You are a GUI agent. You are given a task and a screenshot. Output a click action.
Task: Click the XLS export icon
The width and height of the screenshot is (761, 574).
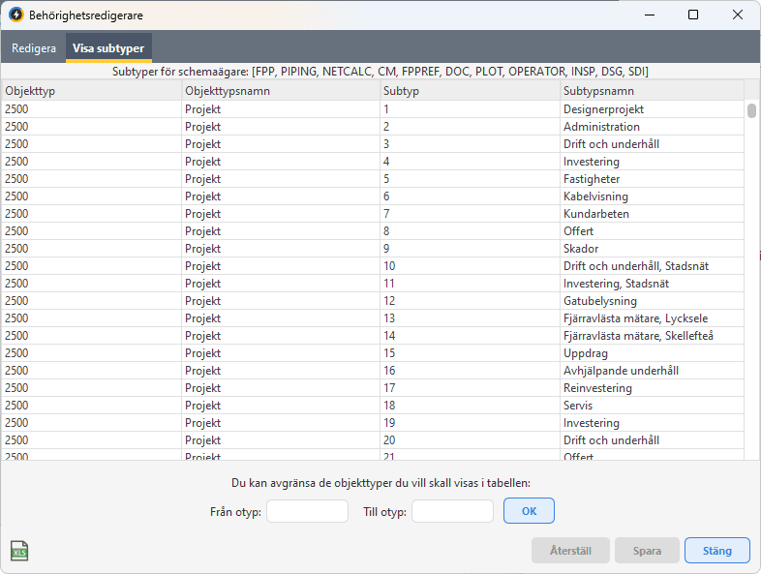click(x=19, y=551)
